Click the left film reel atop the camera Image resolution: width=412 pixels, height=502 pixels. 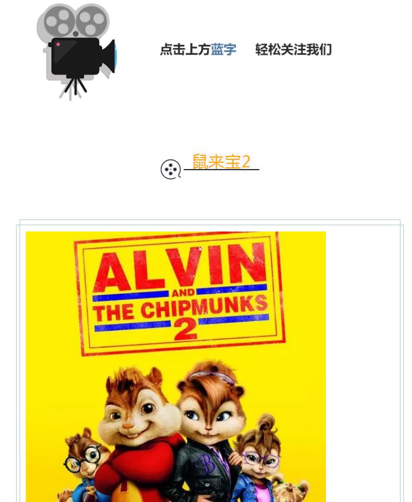pos(57,21)
